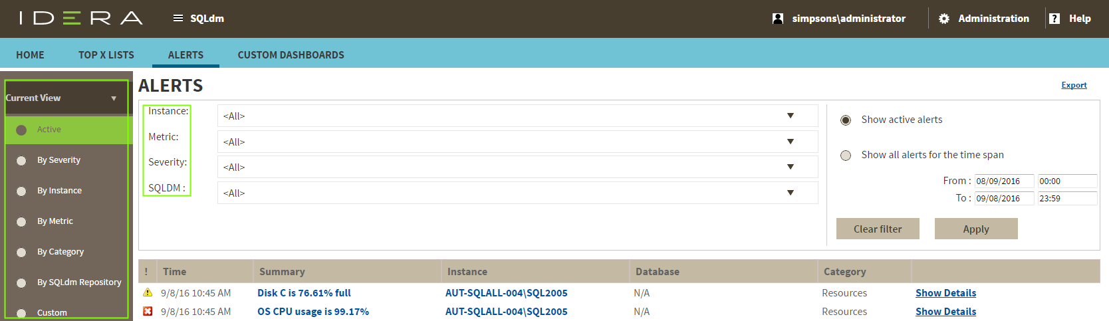The width and height of the screenshot is (1109, 321).
Task: Click the To date field 09/08/2016
Action: 1004,198
